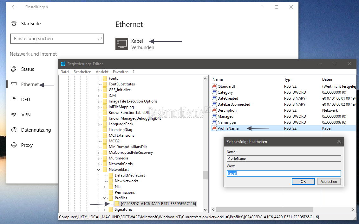
Task: Open the Datei menu
Action: pyautogui.click(x=65, y=72)
